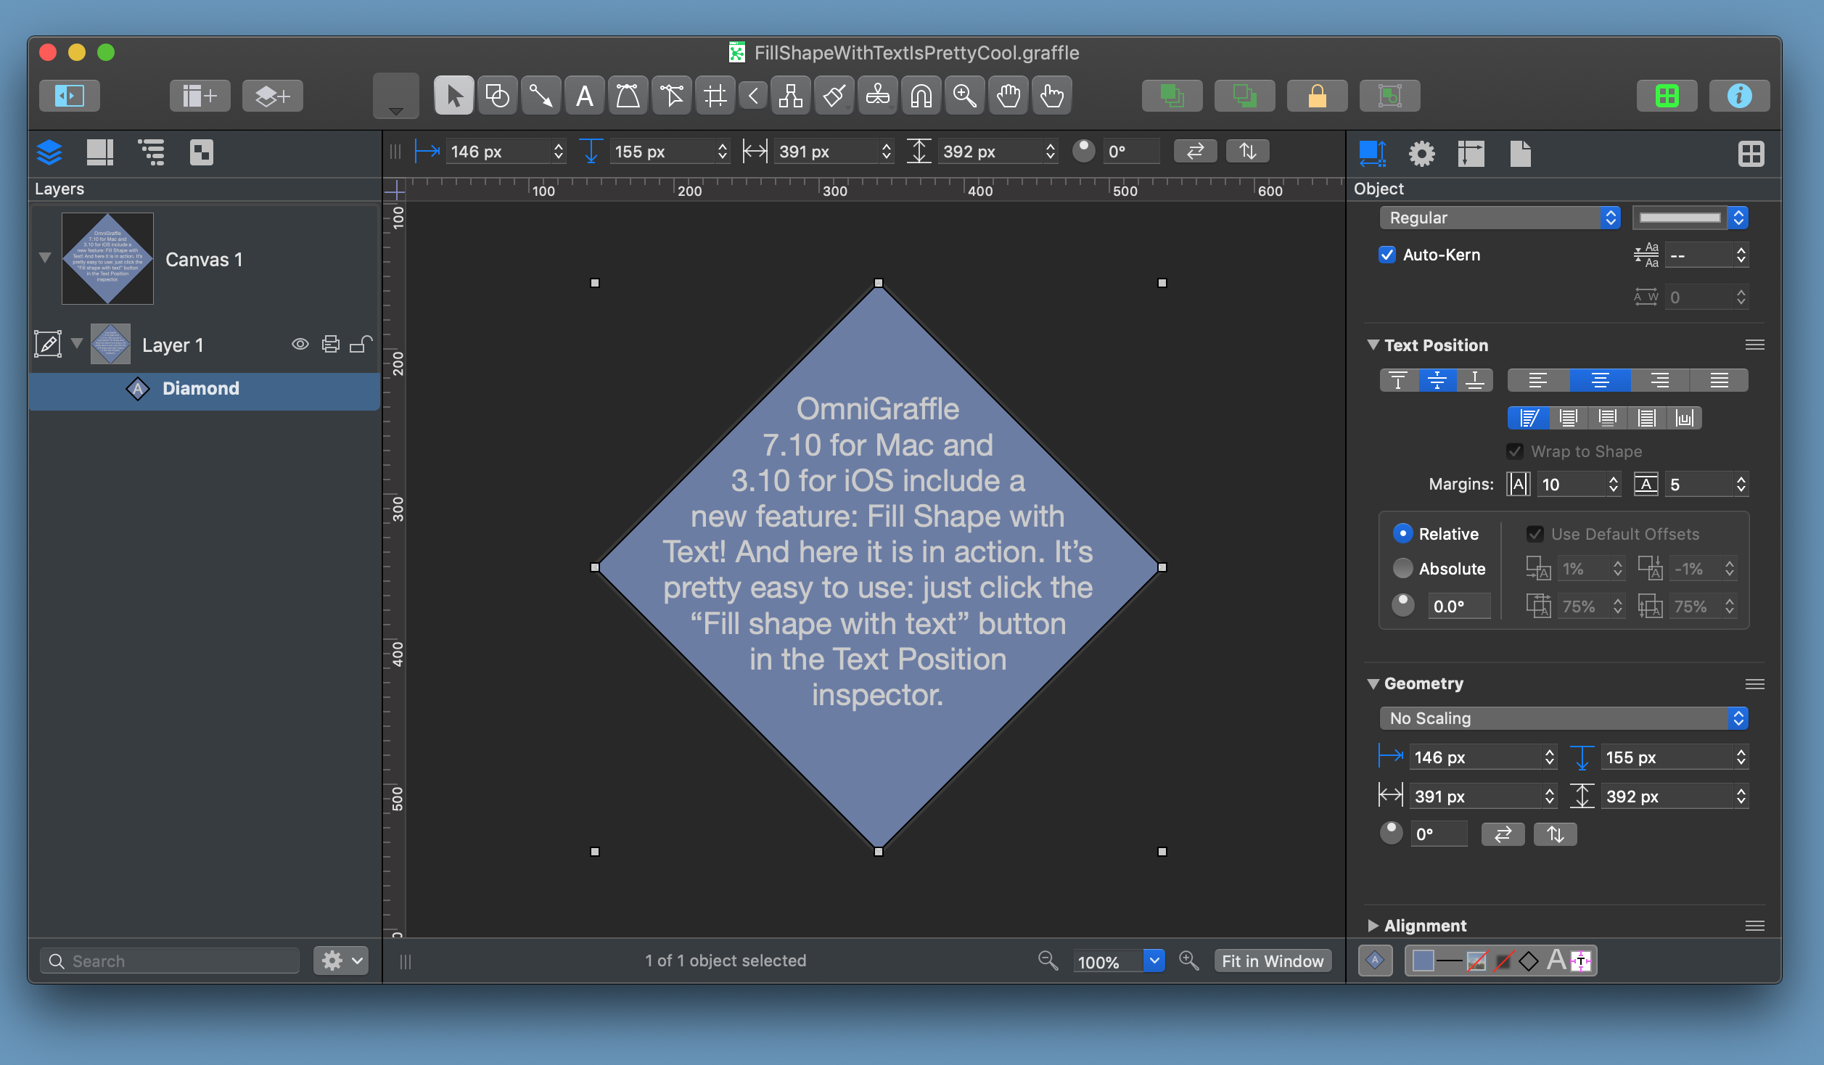This screenshot has height=1065, width=1824.
Task: Click the zoom in magnifier
Action: [x=1188, y=961]
